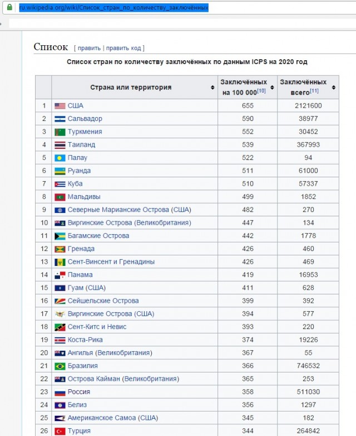Image resolution: width=356 pixels, height=436 pixels.
Task: Click the '511030' cell in Russia row
Action: (x=308, y=392)
